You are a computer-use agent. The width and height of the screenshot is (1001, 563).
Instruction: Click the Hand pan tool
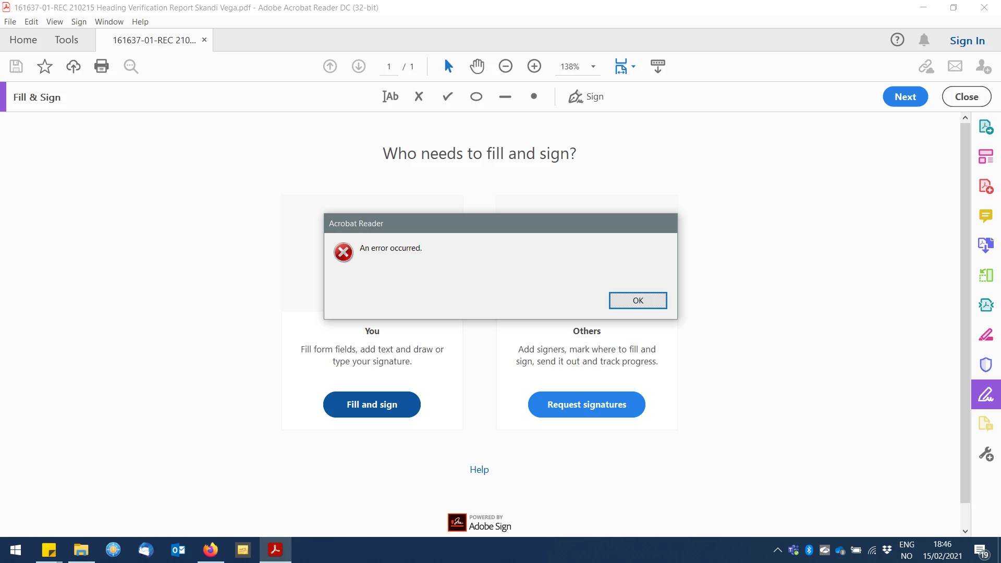[477, 66]
